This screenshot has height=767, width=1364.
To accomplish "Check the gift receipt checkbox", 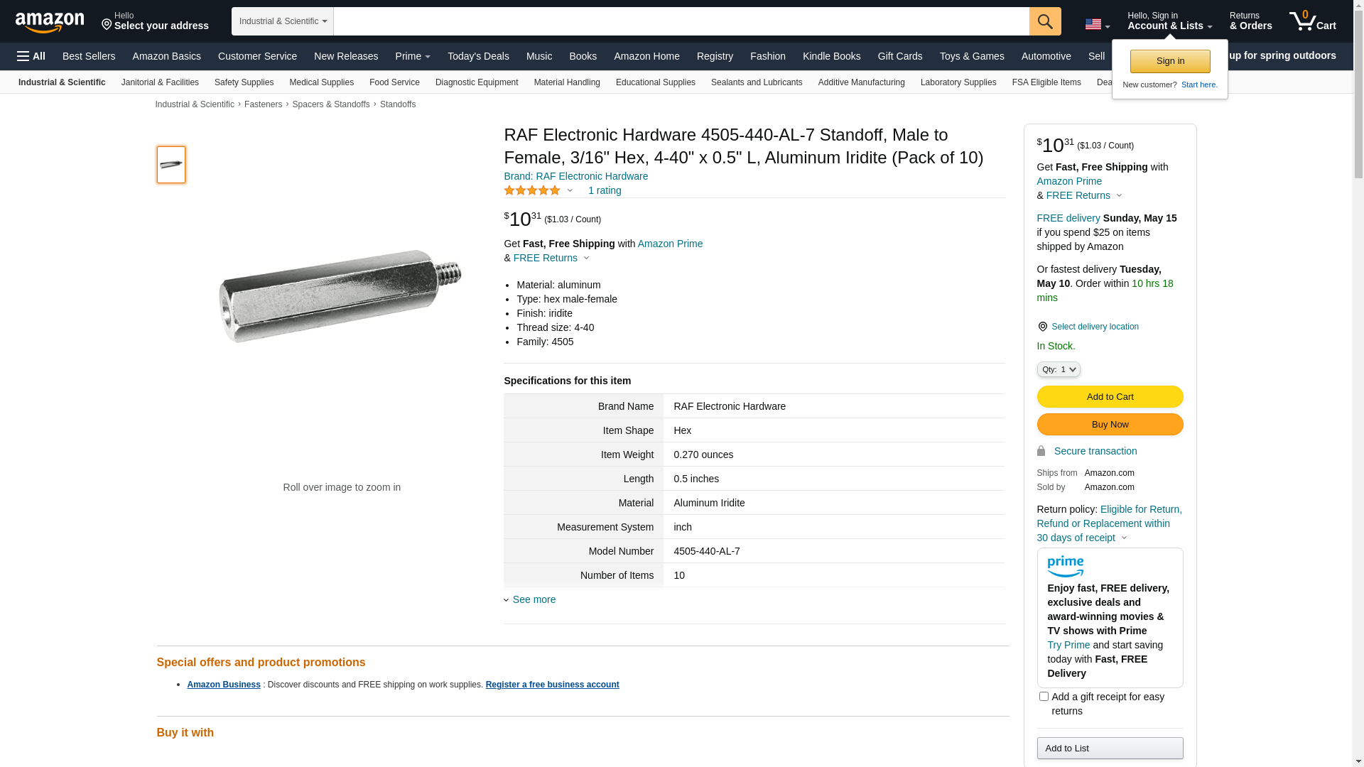I will pos(1044,697).
